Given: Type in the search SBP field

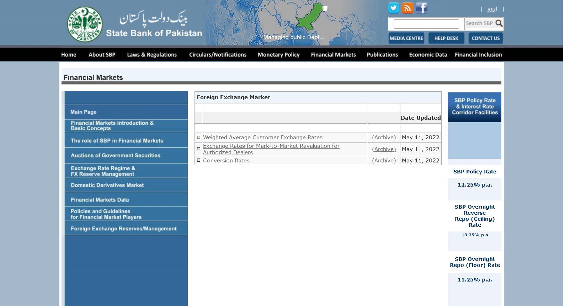Looking at the screenshot, I should click(x=426, y=24).
